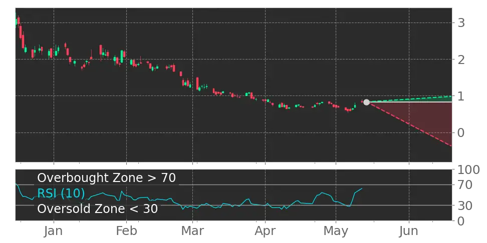Click the RSI axis value '30'
The image size is (487, 243).
(465, 205)
